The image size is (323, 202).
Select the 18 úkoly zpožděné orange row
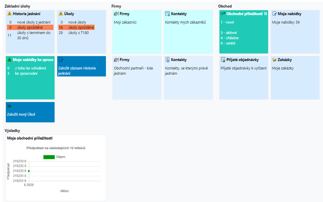coord(76,27)
